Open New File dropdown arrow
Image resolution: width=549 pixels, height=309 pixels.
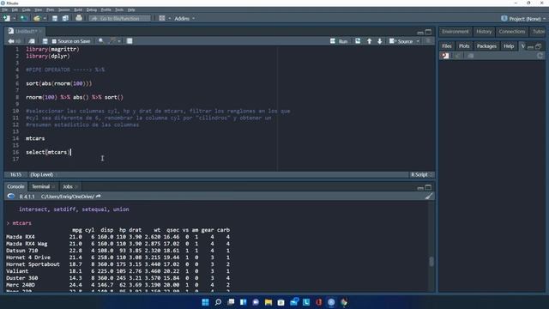14,18
